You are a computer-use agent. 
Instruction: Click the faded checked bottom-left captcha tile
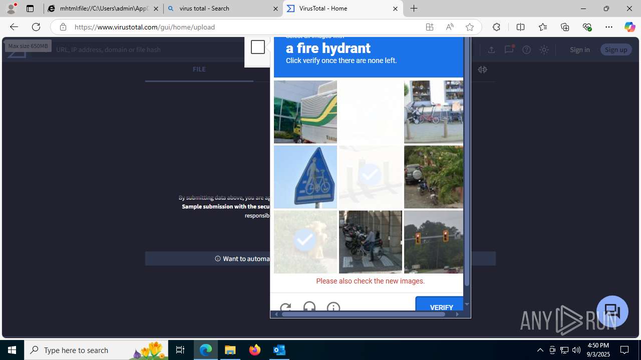tap(305, 242)
